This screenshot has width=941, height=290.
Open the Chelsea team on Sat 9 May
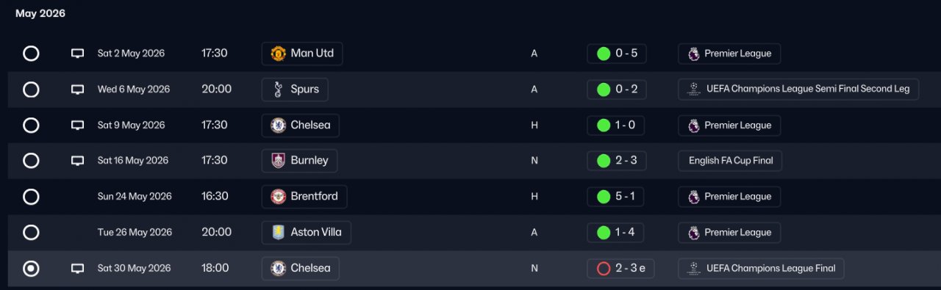300,126
